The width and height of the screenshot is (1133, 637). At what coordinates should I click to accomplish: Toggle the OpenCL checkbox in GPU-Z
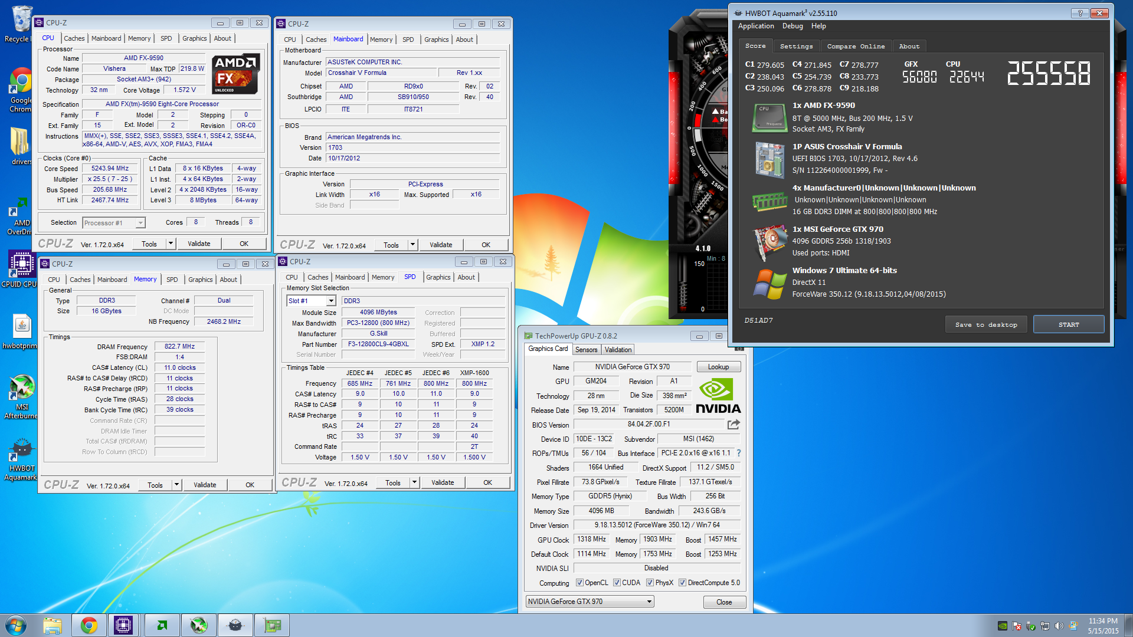click(x=580, y=583)
